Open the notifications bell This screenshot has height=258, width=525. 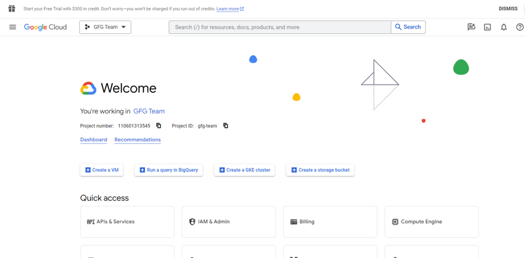(503, 28)
